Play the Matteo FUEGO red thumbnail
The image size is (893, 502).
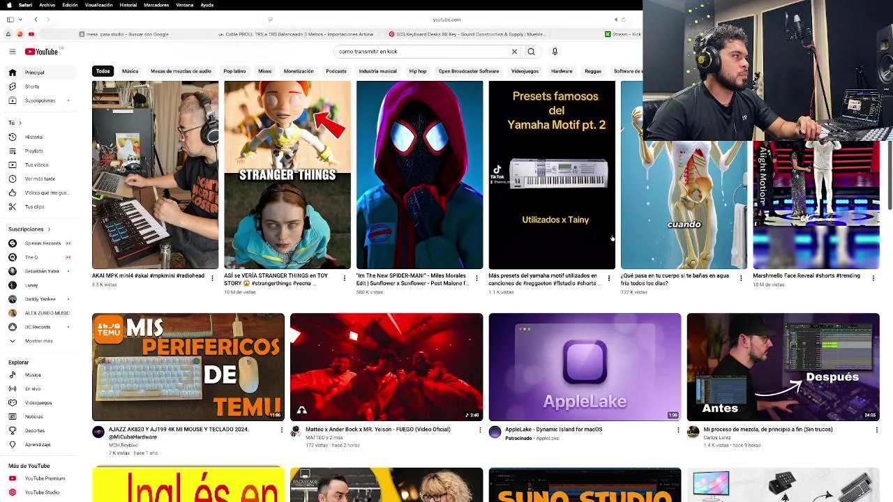(387, 367)
